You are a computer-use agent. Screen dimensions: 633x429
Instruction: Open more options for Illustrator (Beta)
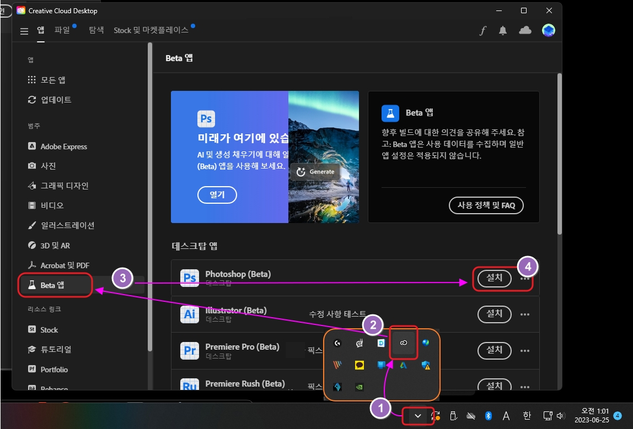[x=525, y=314]
